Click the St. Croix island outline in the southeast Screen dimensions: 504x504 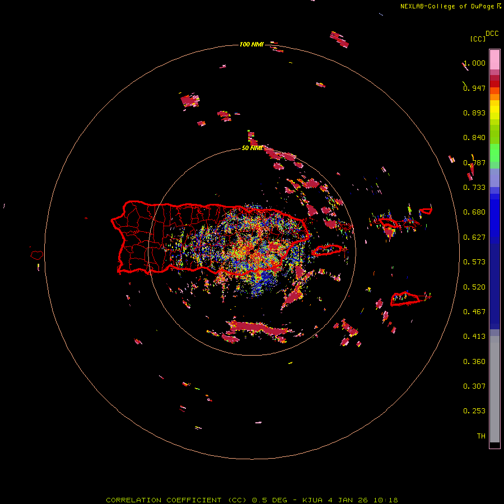click(x=405, y=298)
